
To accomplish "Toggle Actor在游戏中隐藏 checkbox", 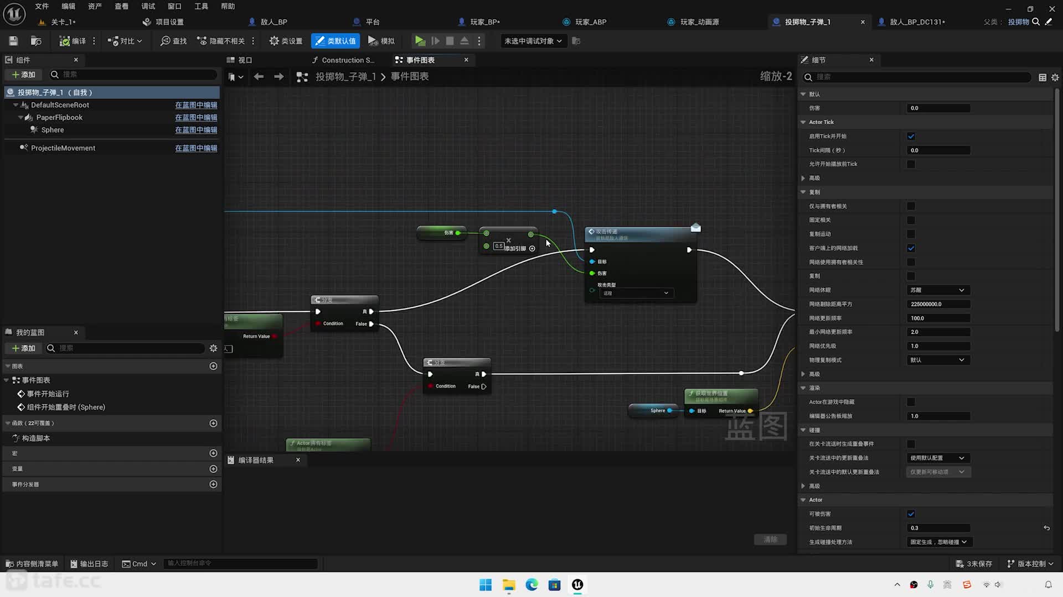I will (x=911, y=402).
